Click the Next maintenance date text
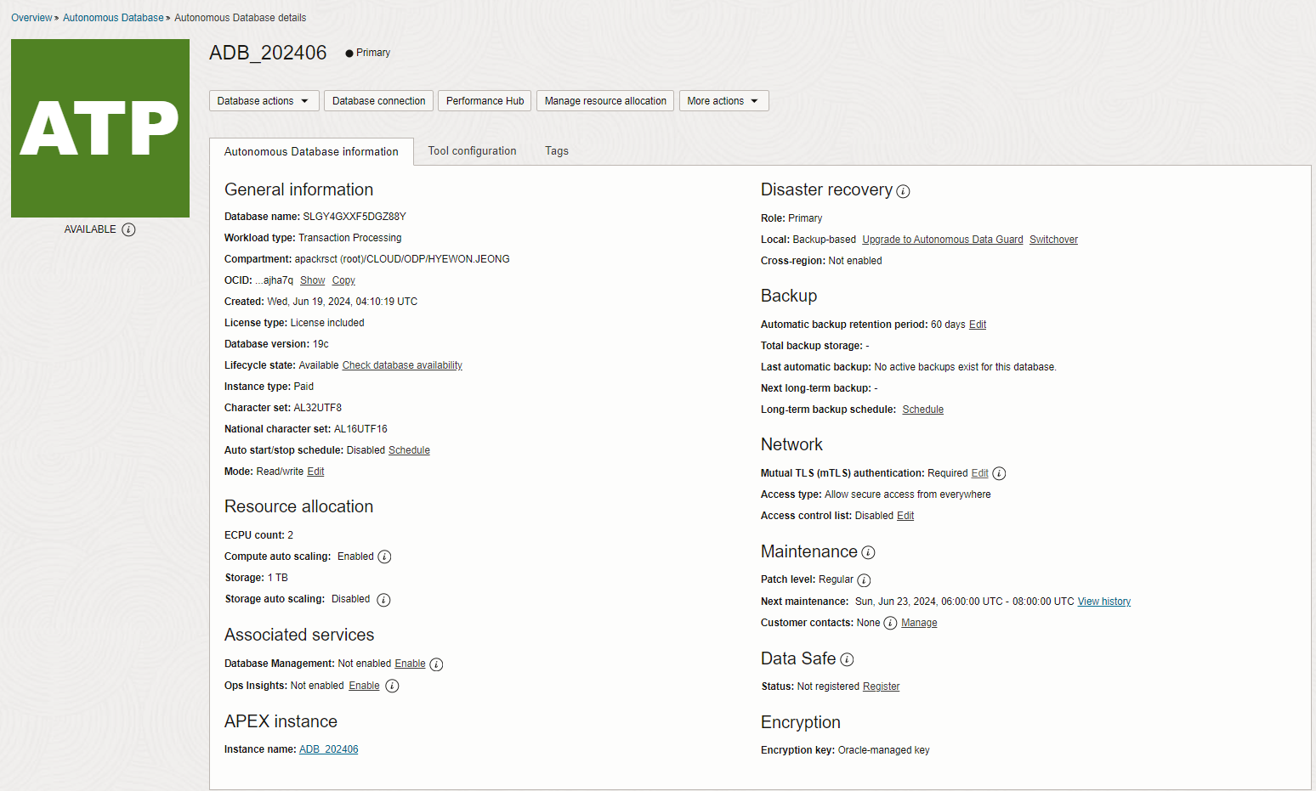Screen dimensions: 1316x791 coord(965,602)
